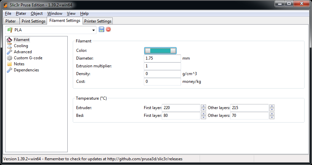This screenshot has width=312, height=165.
Task: Click the Dependencies wrench icon
Action: (9, 70)
